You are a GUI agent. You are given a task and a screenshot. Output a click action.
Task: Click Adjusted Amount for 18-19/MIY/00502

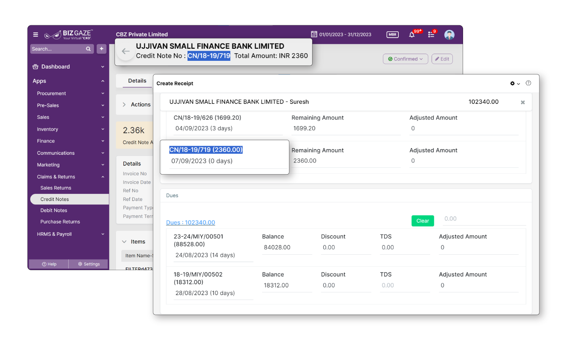(479, 286)
